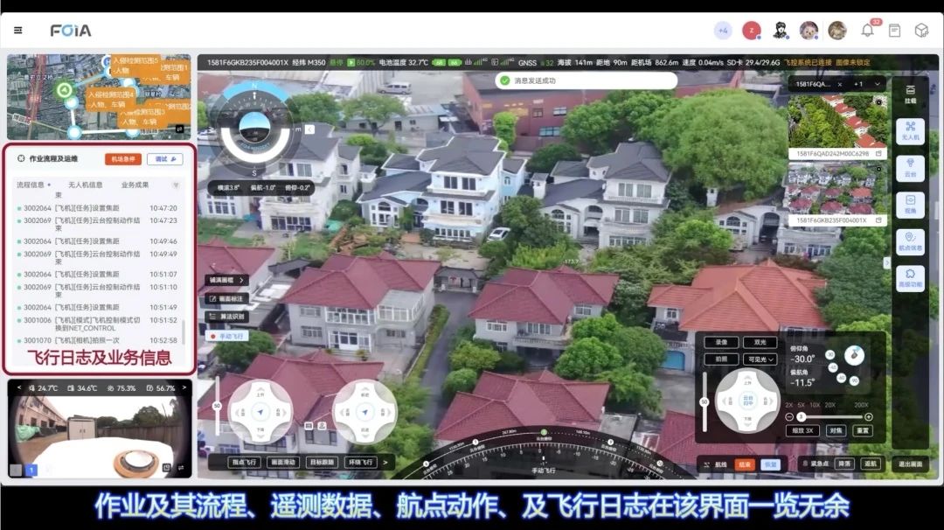Open the hamburger menu beside the FOIA logo
This screenshot has height=530, width=944.
pos(18,31)
